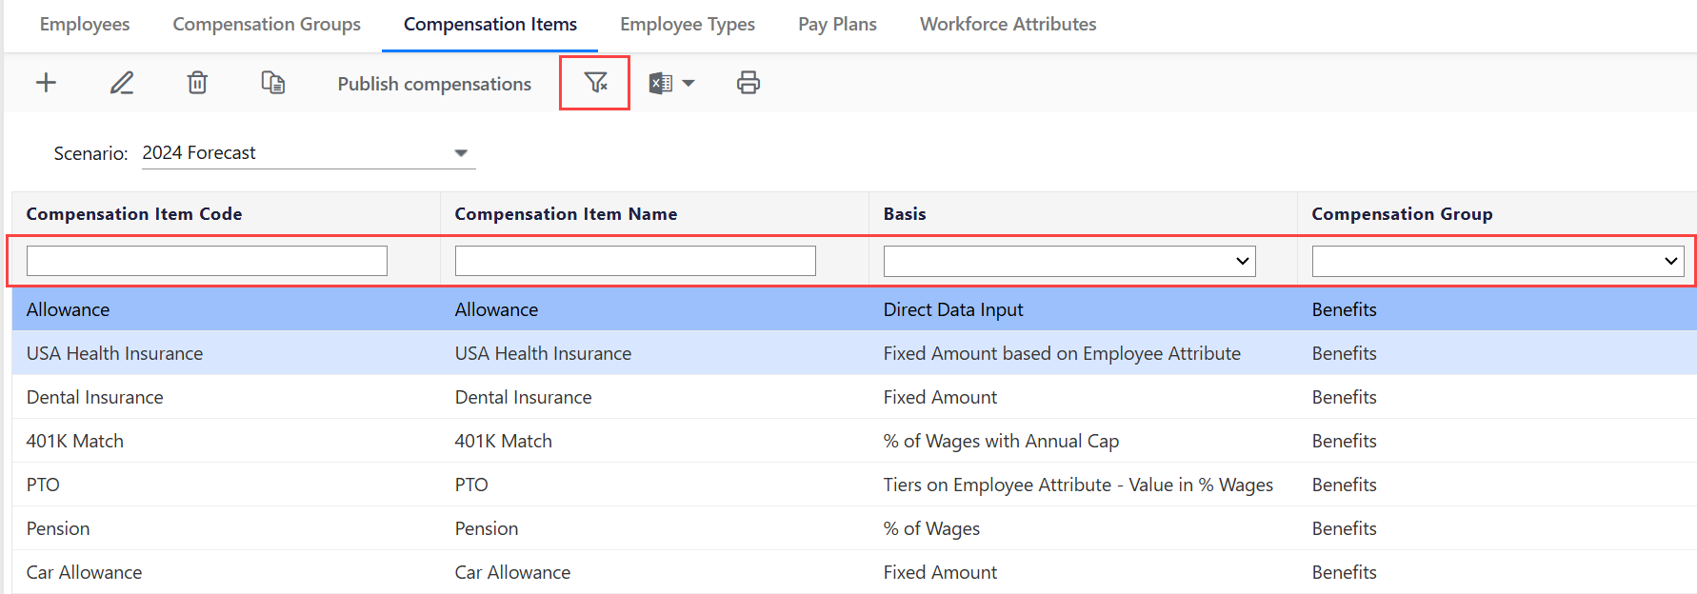Screen dimensions: 1697x594
Task: Click the copy compensation item icon
Action: pos(273,83)
